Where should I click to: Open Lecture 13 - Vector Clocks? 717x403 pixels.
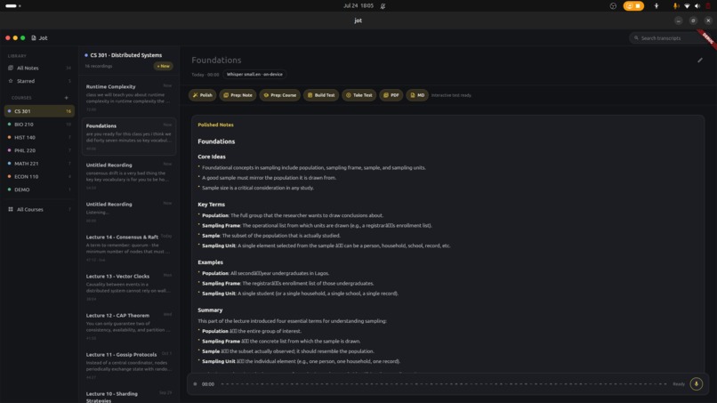click(x=129, y=287)
